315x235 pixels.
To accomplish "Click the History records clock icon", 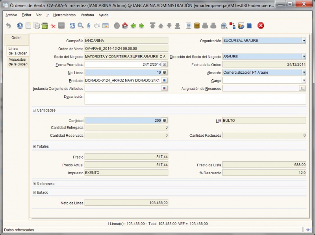I will pos(117,26).
